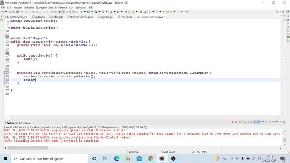Clear the Console with its toolbar icon
This screenshot has height=163, width=290.
point(244,122)
